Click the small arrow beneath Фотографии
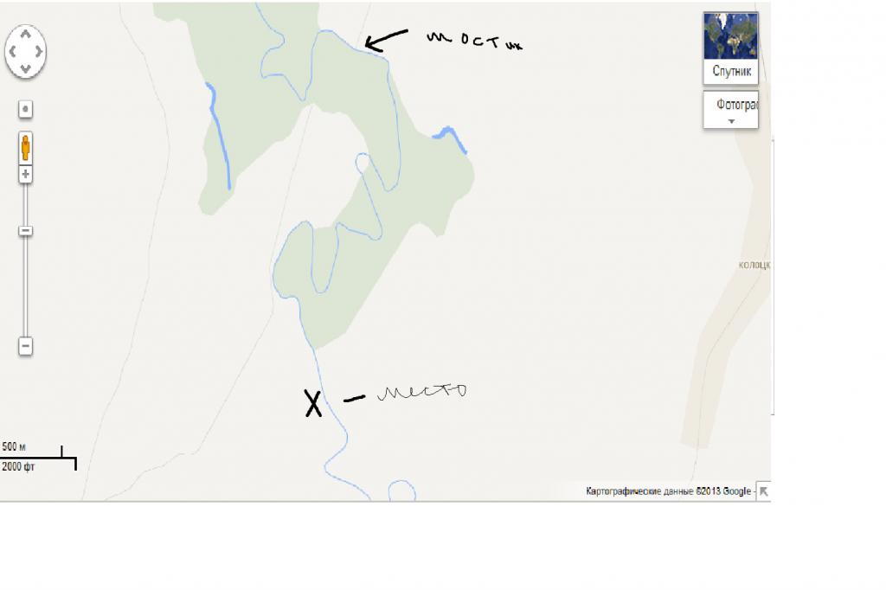This screenshot has height=590, width=886. pos(731,121)
